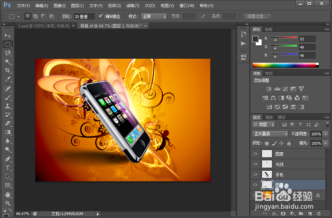This screenshot has width=332, height=218.
Task: Toggle lock transparent pixels
Action: pos(267,143)
